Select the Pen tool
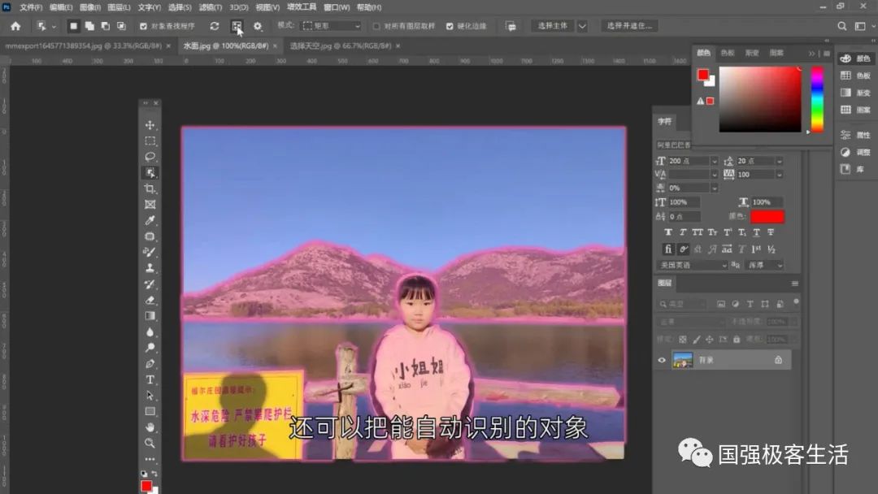 [x=150, y=364]
